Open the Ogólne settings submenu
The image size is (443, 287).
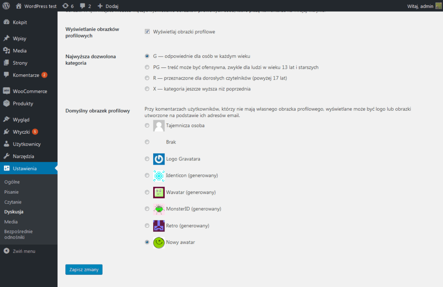click(x=12, y=182)
